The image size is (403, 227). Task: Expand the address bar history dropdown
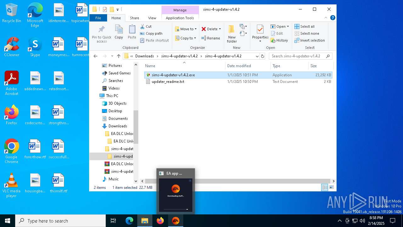pyautogui.click(x=257, y=56)
